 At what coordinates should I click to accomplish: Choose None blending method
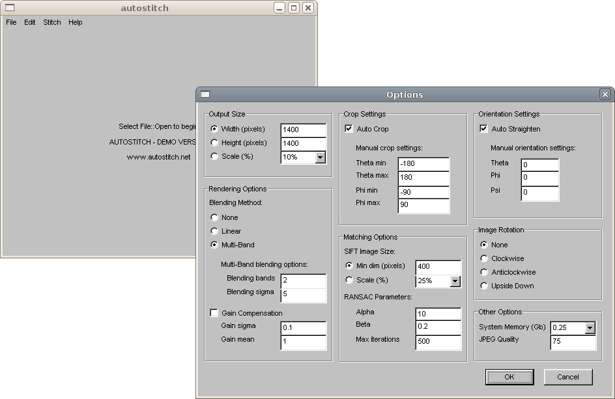(214, 217)
